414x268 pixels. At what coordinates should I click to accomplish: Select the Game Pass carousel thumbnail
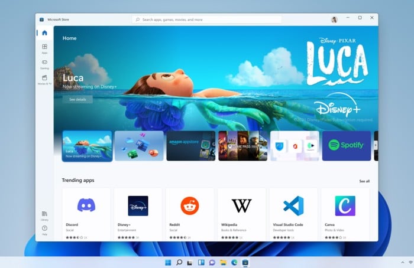click(x=243, y=146)
